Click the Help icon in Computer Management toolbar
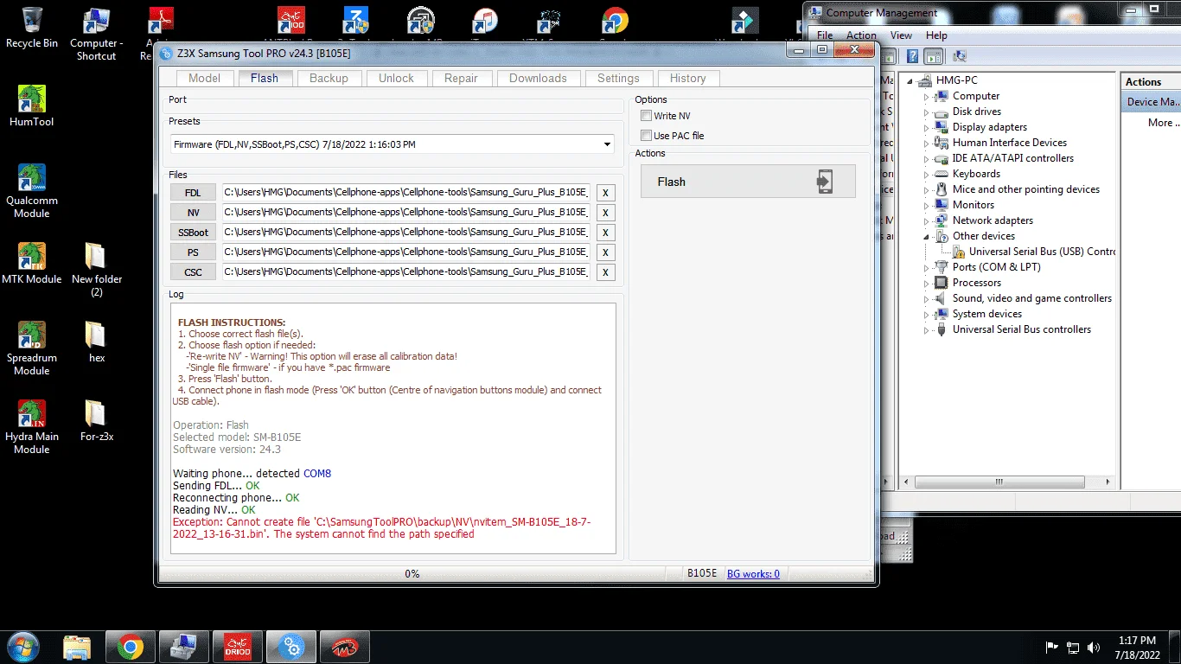Image resolution: width=1181 pixels, height=664 pixels. pyautogui.click(x=912, y=56)
